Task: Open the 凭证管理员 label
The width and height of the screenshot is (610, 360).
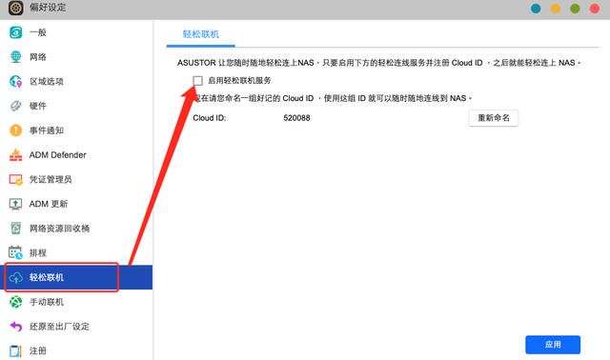Action: [x=51, y=179]
